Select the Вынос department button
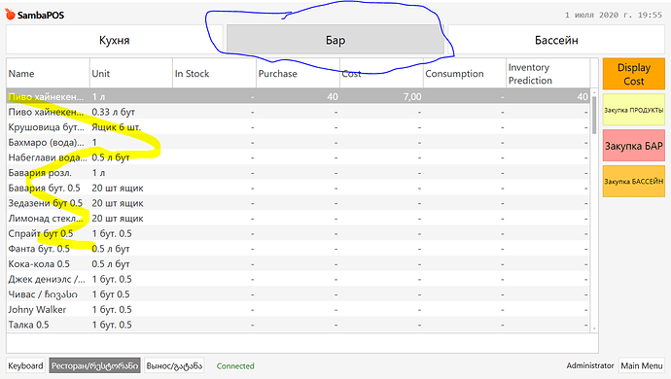 point(174,365)
